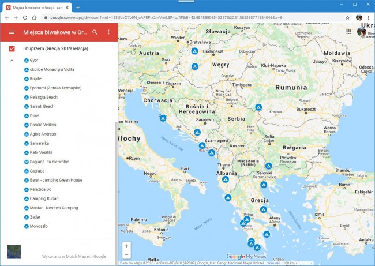
Task: Bookmark this page with the star icon
Action: (347, 18)
